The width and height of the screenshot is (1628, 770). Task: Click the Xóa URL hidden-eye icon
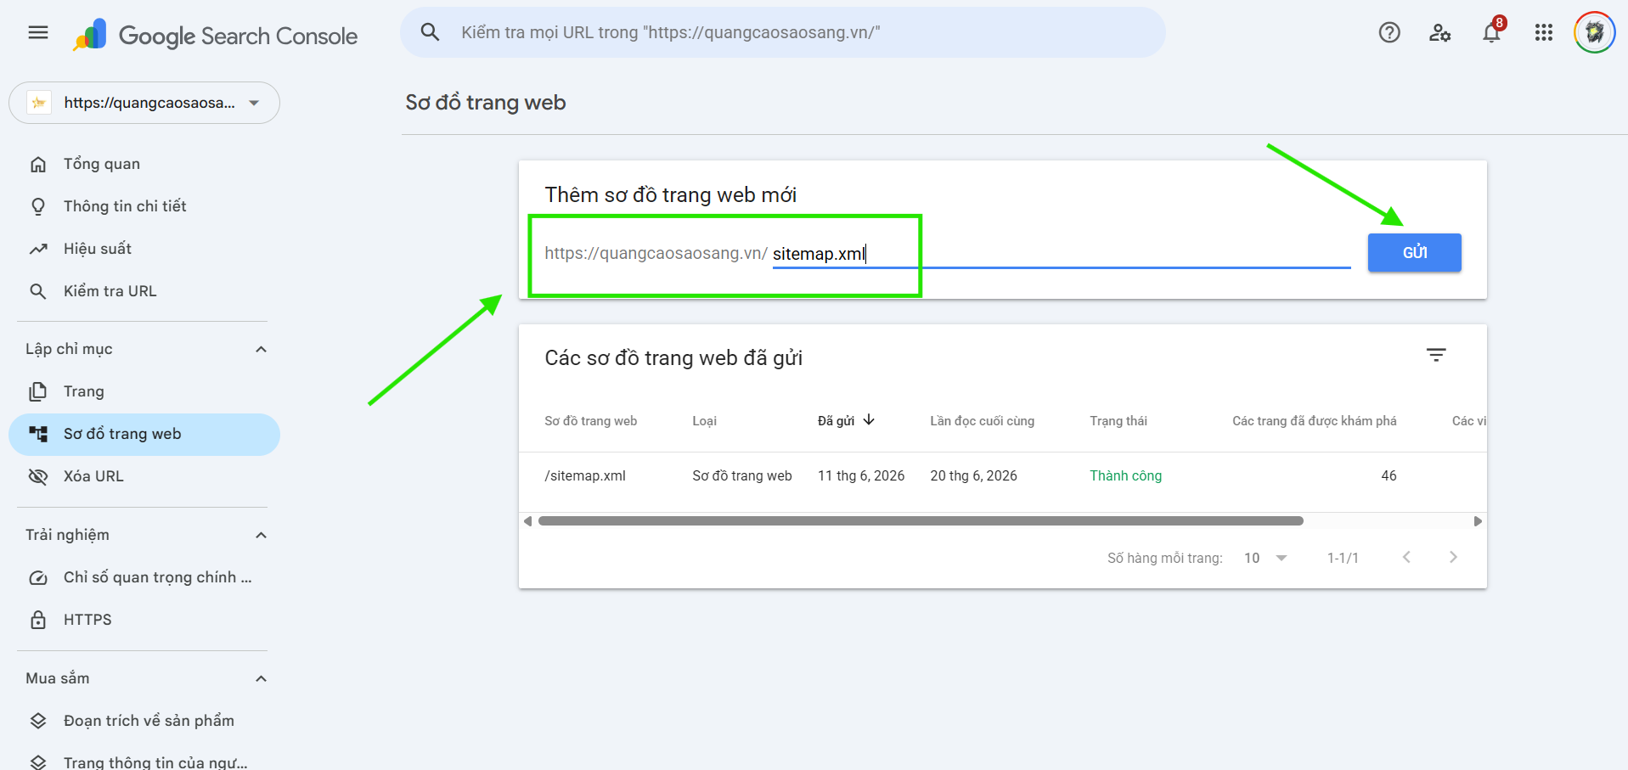click(x=38, y=476)
